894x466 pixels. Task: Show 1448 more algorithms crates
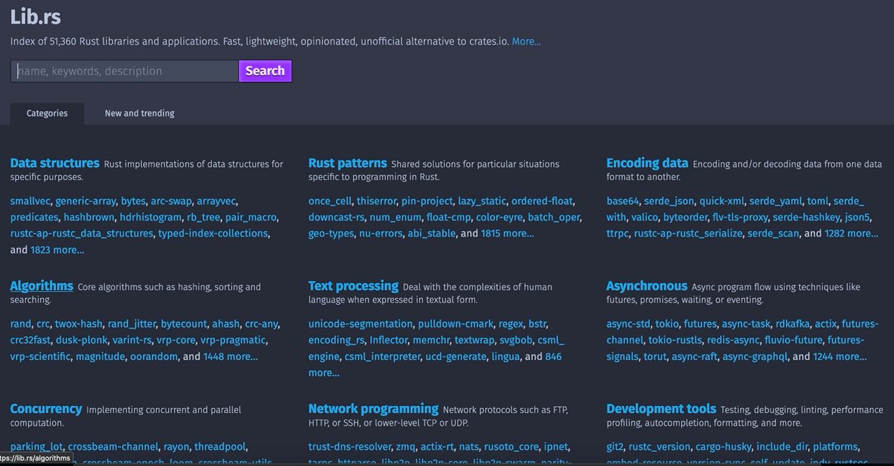(x=230, y=356)
